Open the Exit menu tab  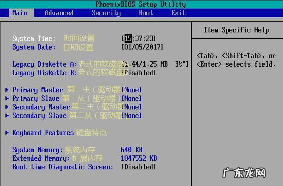click(x=178, y=13)
